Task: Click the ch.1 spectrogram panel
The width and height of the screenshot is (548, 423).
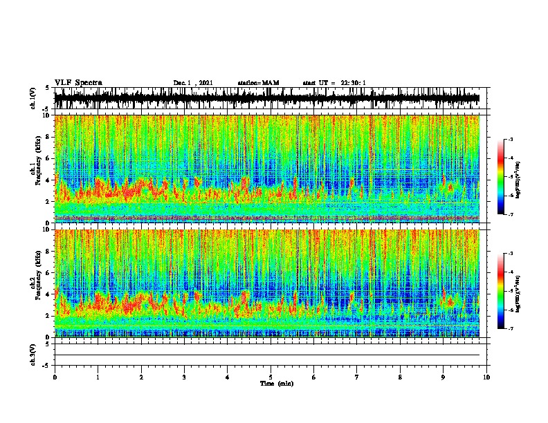Action: [267, 169]
